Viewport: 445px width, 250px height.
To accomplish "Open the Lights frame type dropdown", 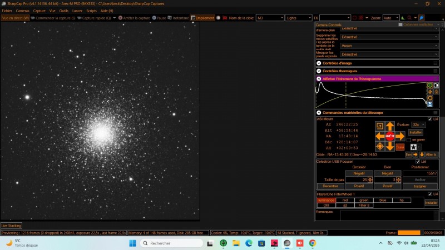I will click(299, 18).
